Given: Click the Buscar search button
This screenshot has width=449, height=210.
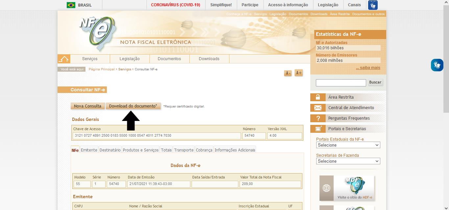Looking at the screenshot, I should click(375, 82).
